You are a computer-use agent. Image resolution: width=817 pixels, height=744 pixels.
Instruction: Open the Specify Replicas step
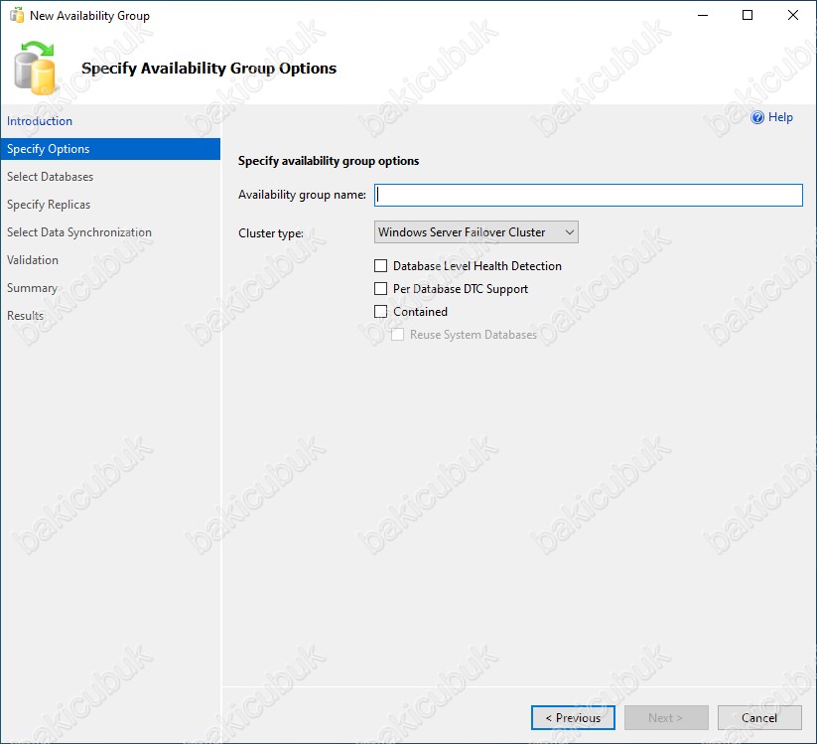[49, 205]
